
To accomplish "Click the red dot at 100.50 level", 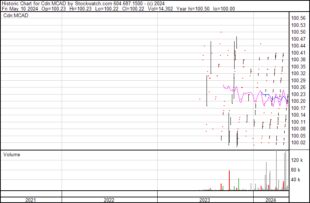I will click(x=221, y=32).
